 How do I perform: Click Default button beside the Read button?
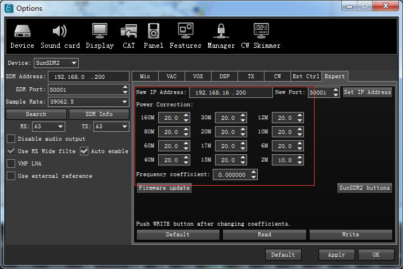pyautogui.click(x=178, y=235)
